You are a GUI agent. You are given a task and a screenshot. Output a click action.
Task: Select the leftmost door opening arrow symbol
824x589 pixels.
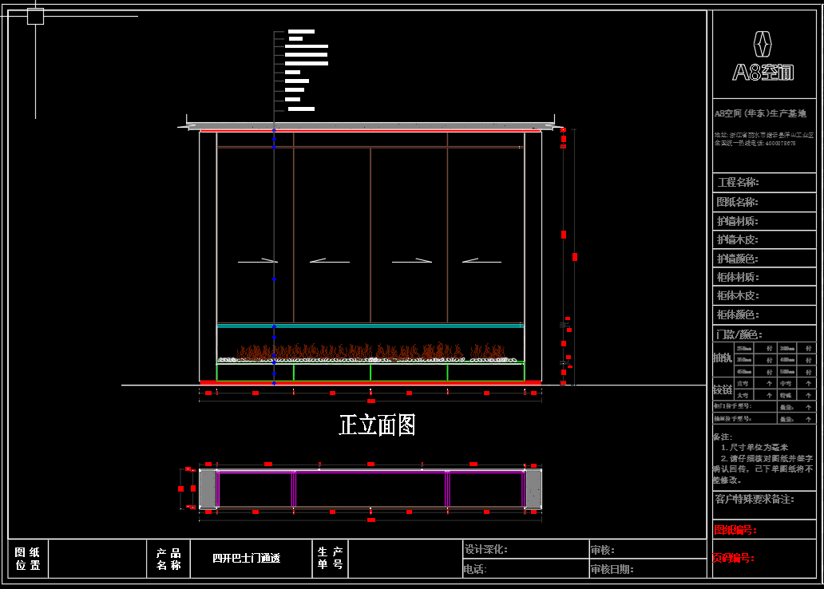click(257, 260)
